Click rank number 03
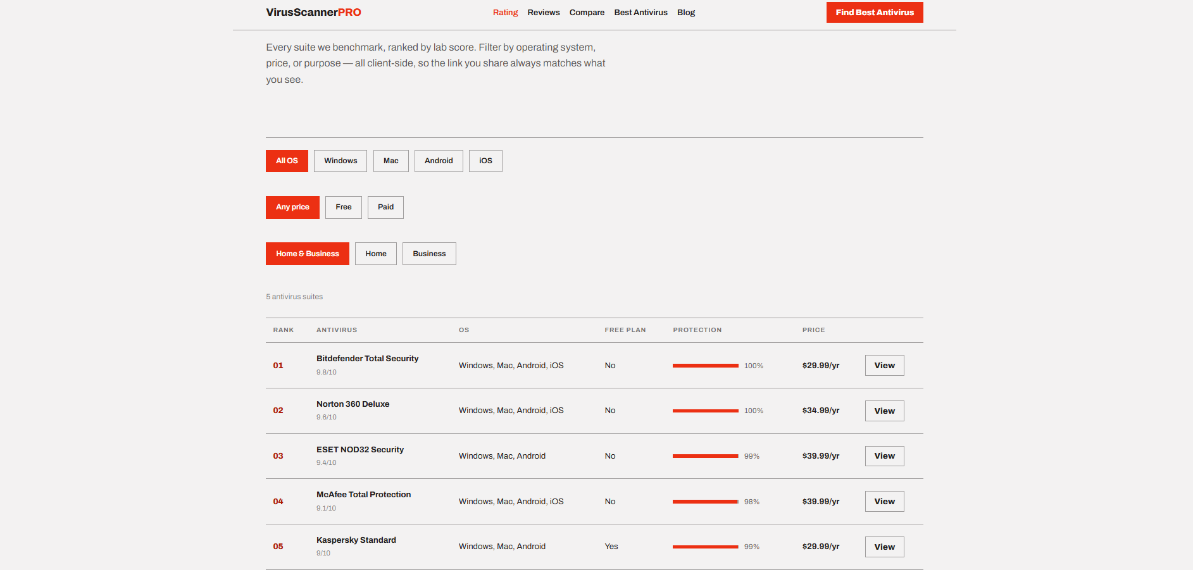 coord(278,456)
